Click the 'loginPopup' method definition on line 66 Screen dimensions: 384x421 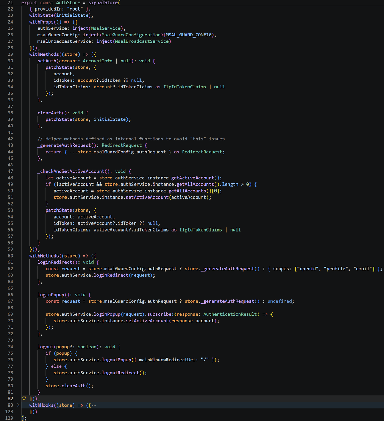point(51,295)
